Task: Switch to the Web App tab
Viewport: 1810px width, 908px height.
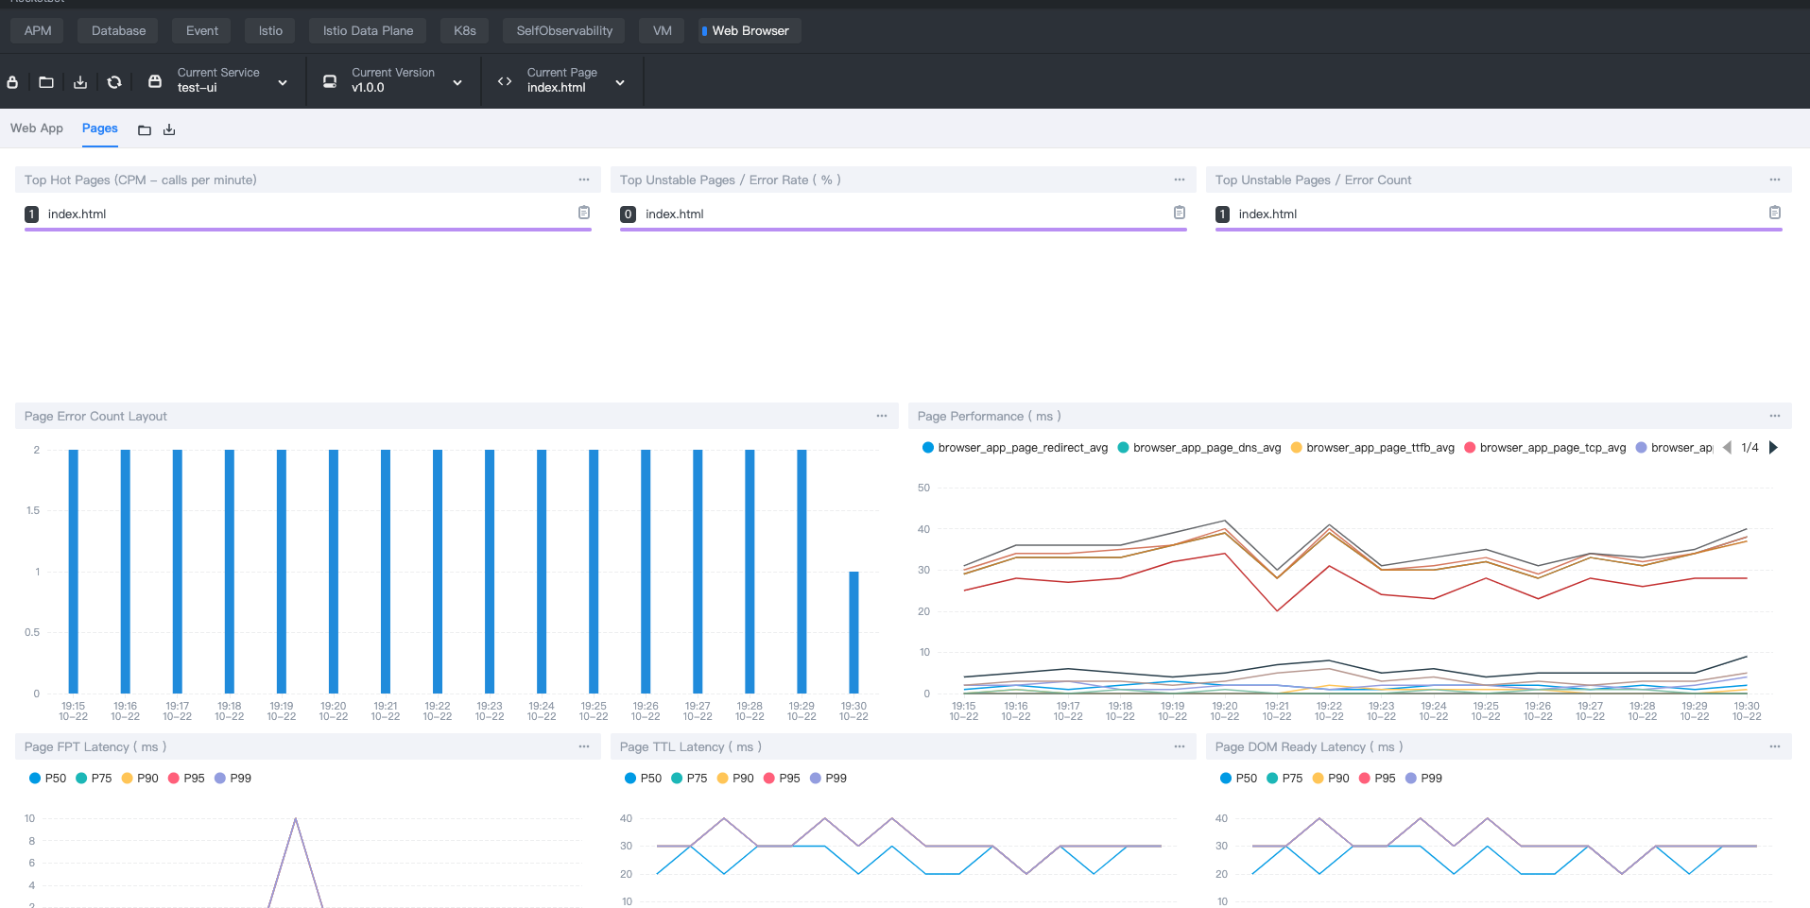Action: coord(37,128)
